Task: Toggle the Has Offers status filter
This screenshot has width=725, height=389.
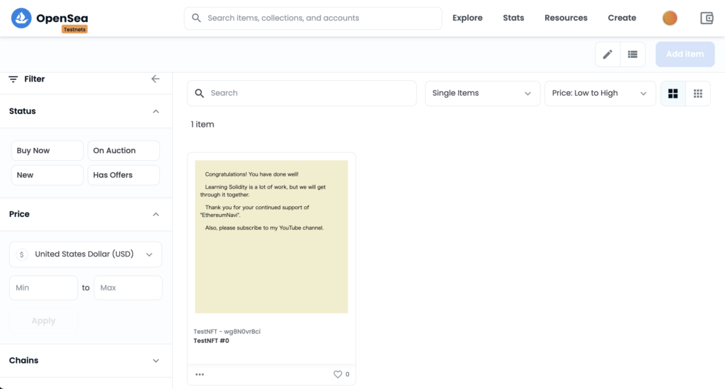Action: tap(123, 175)
